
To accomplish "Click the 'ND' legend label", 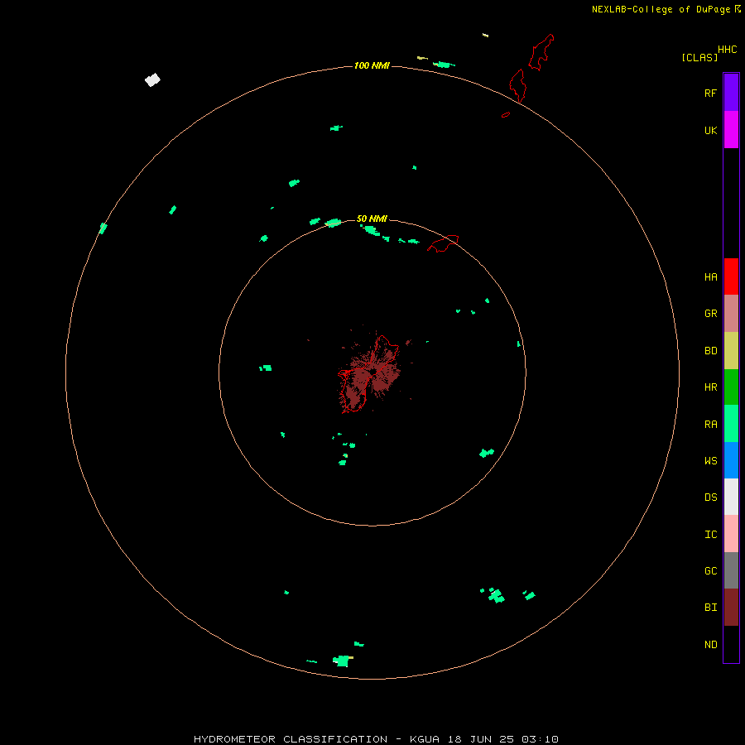I will coord(710,645).
